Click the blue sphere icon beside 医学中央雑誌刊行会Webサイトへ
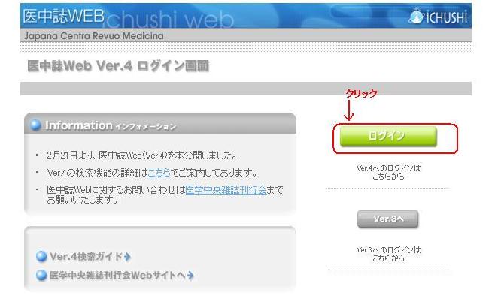Viewport: 504px width, 305px height. pos(41,275)
